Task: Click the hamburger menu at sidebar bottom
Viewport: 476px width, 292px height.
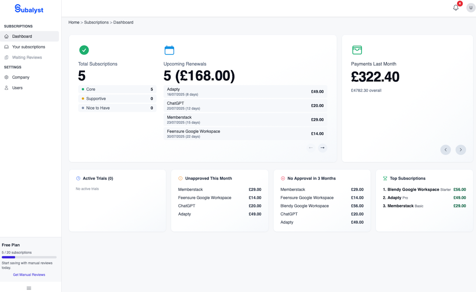Action: pos(29,288)
